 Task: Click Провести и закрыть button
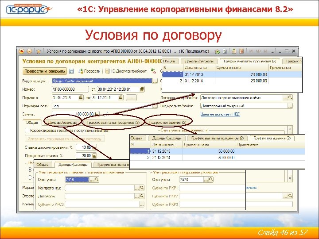(45, 71)
